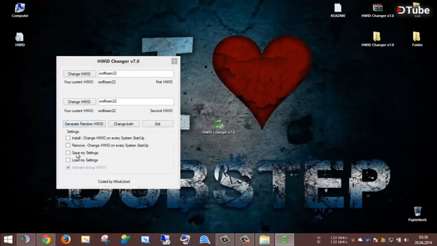Click Change HWID button for First HWID
Viewport: 437px width, 246px height.
tap(79, 74)
